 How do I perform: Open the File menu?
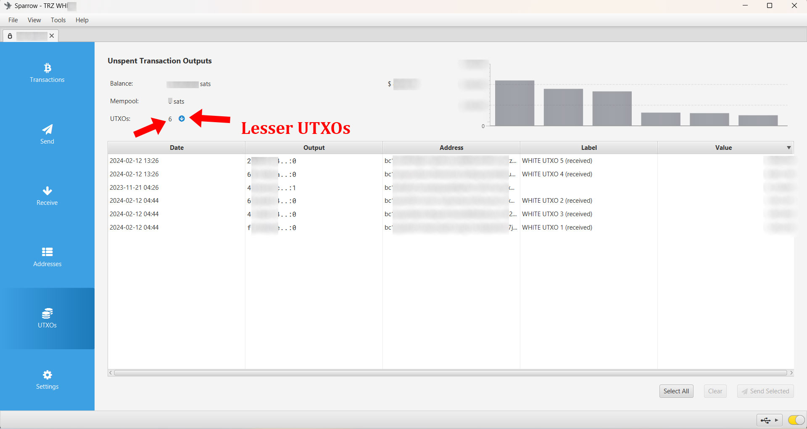[13, 20]
